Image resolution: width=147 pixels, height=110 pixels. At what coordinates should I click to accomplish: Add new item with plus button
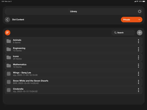(x=140, y=33)
